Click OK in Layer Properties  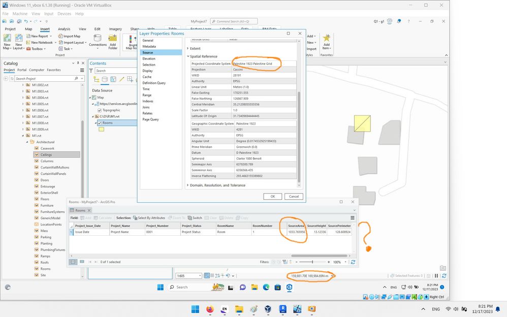[273, 196]
